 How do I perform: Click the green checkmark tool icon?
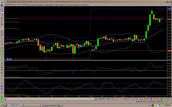click(x=2, y=56)
